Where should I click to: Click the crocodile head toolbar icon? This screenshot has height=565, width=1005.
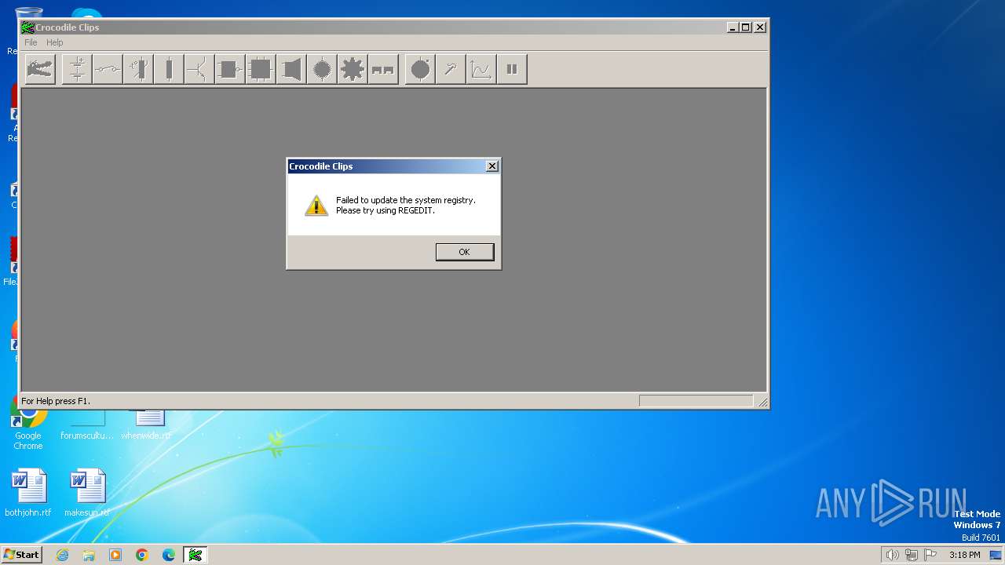pos(40,69)
